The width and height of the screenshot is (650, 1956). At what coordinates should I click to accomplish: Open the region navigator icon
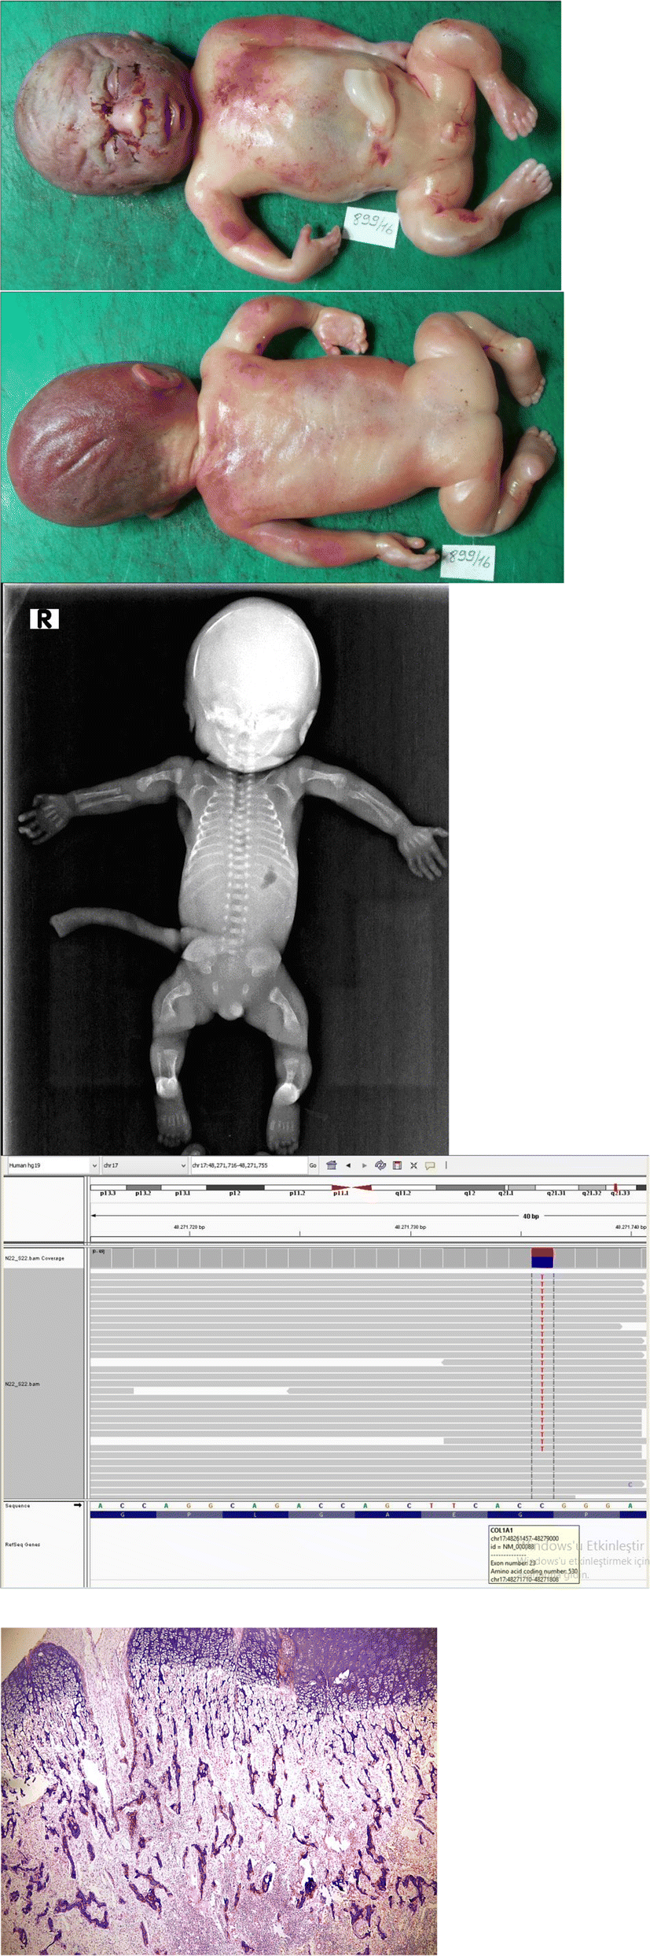tap(397, 1165)
